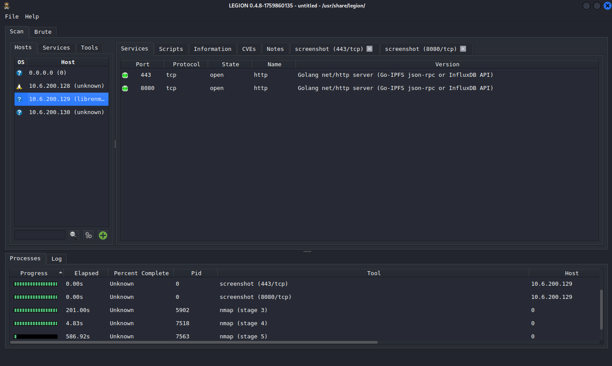Image resolution: width=612 pixels, height=366 pixels.
Task: Click the host filter text input field
Action: (x=40, y=235)
